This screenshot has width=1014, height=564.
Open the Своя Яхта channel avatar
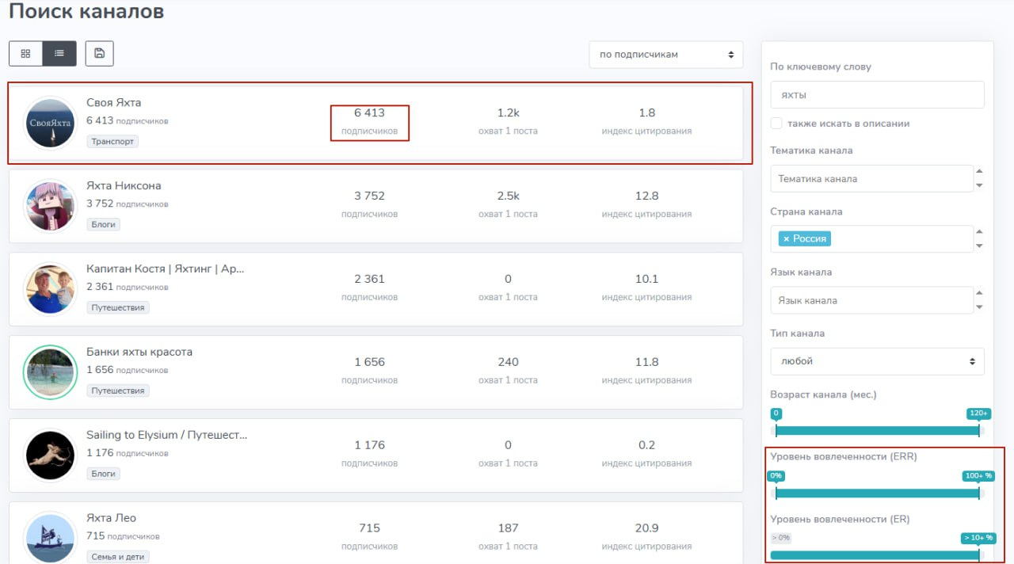[50, 123]
